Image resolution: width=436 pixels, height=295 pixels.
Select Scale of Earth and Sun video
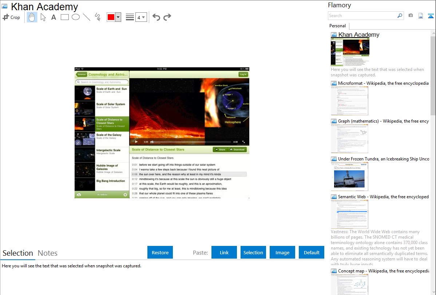[x=102, y=93]
